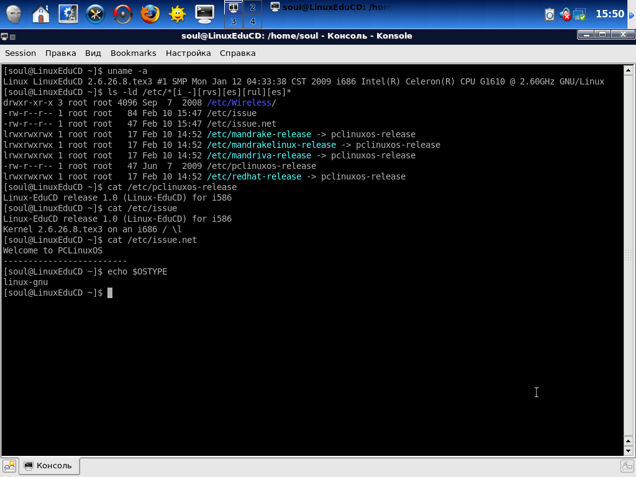Click the "cat /etc/issue.net" command text

152,240
